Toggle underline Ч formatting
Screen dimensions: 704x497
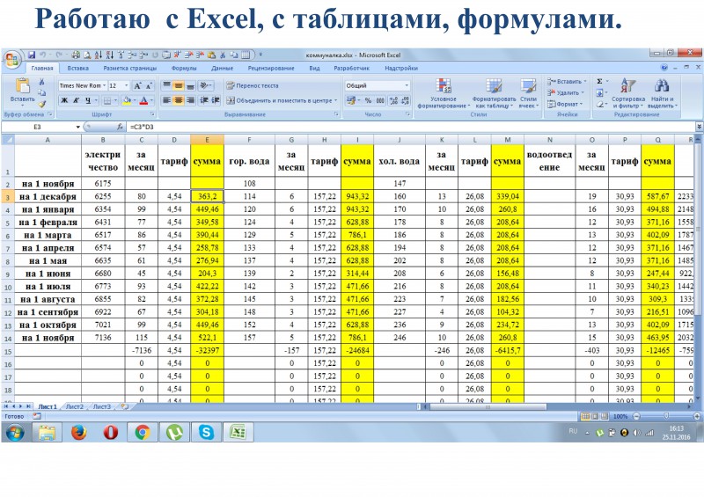tap(88, 100)
